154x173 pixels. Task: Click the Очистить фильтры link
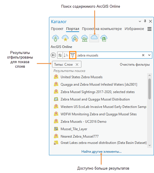[x=135, y=65]
